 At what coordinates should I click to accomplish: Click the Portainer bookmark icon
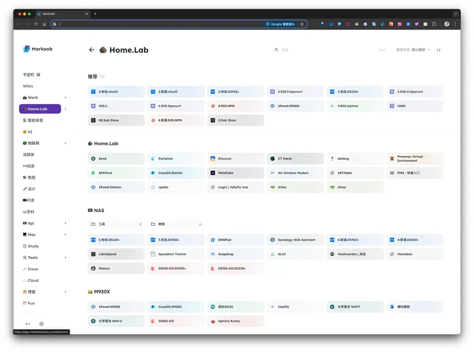[153, 159]
